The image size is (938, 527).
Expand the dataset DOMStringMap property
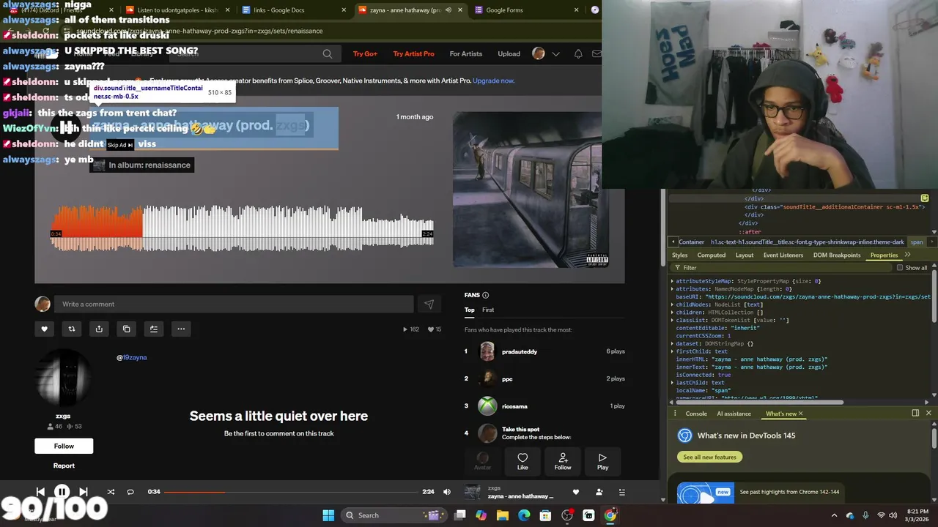[673, 343]
